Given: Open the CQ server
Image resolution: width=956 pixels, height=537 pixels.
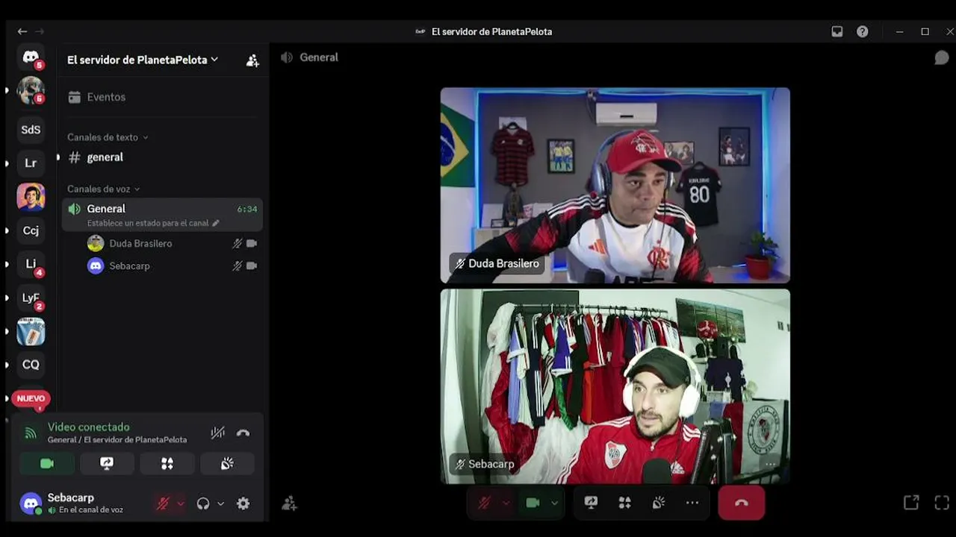Looking at the screenshot, I should [31, 365].
